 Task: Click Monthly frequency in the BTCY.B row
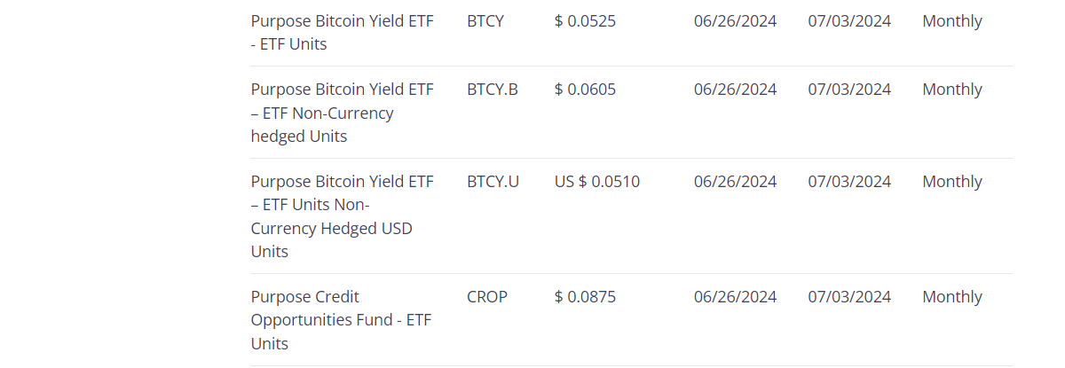click(x=952, y=90)
